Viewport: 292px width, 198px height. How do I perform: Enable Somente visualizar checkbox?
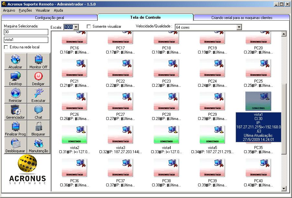point(89,26)
